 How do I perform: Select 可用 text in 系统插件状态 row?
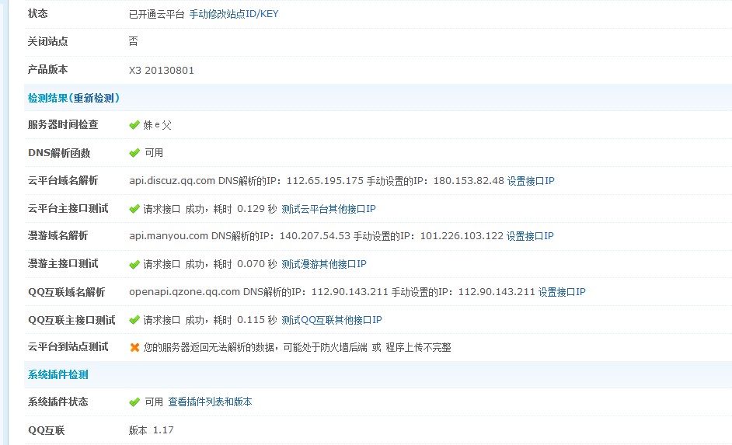point(154,402)
